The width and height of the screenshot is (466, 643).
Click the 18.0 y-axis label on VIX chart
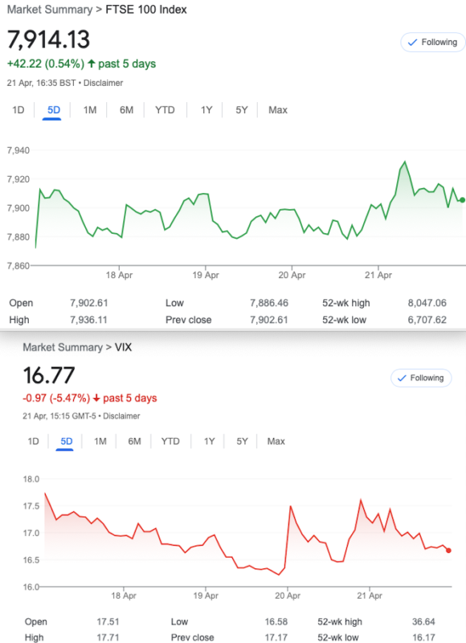[31, 479]
